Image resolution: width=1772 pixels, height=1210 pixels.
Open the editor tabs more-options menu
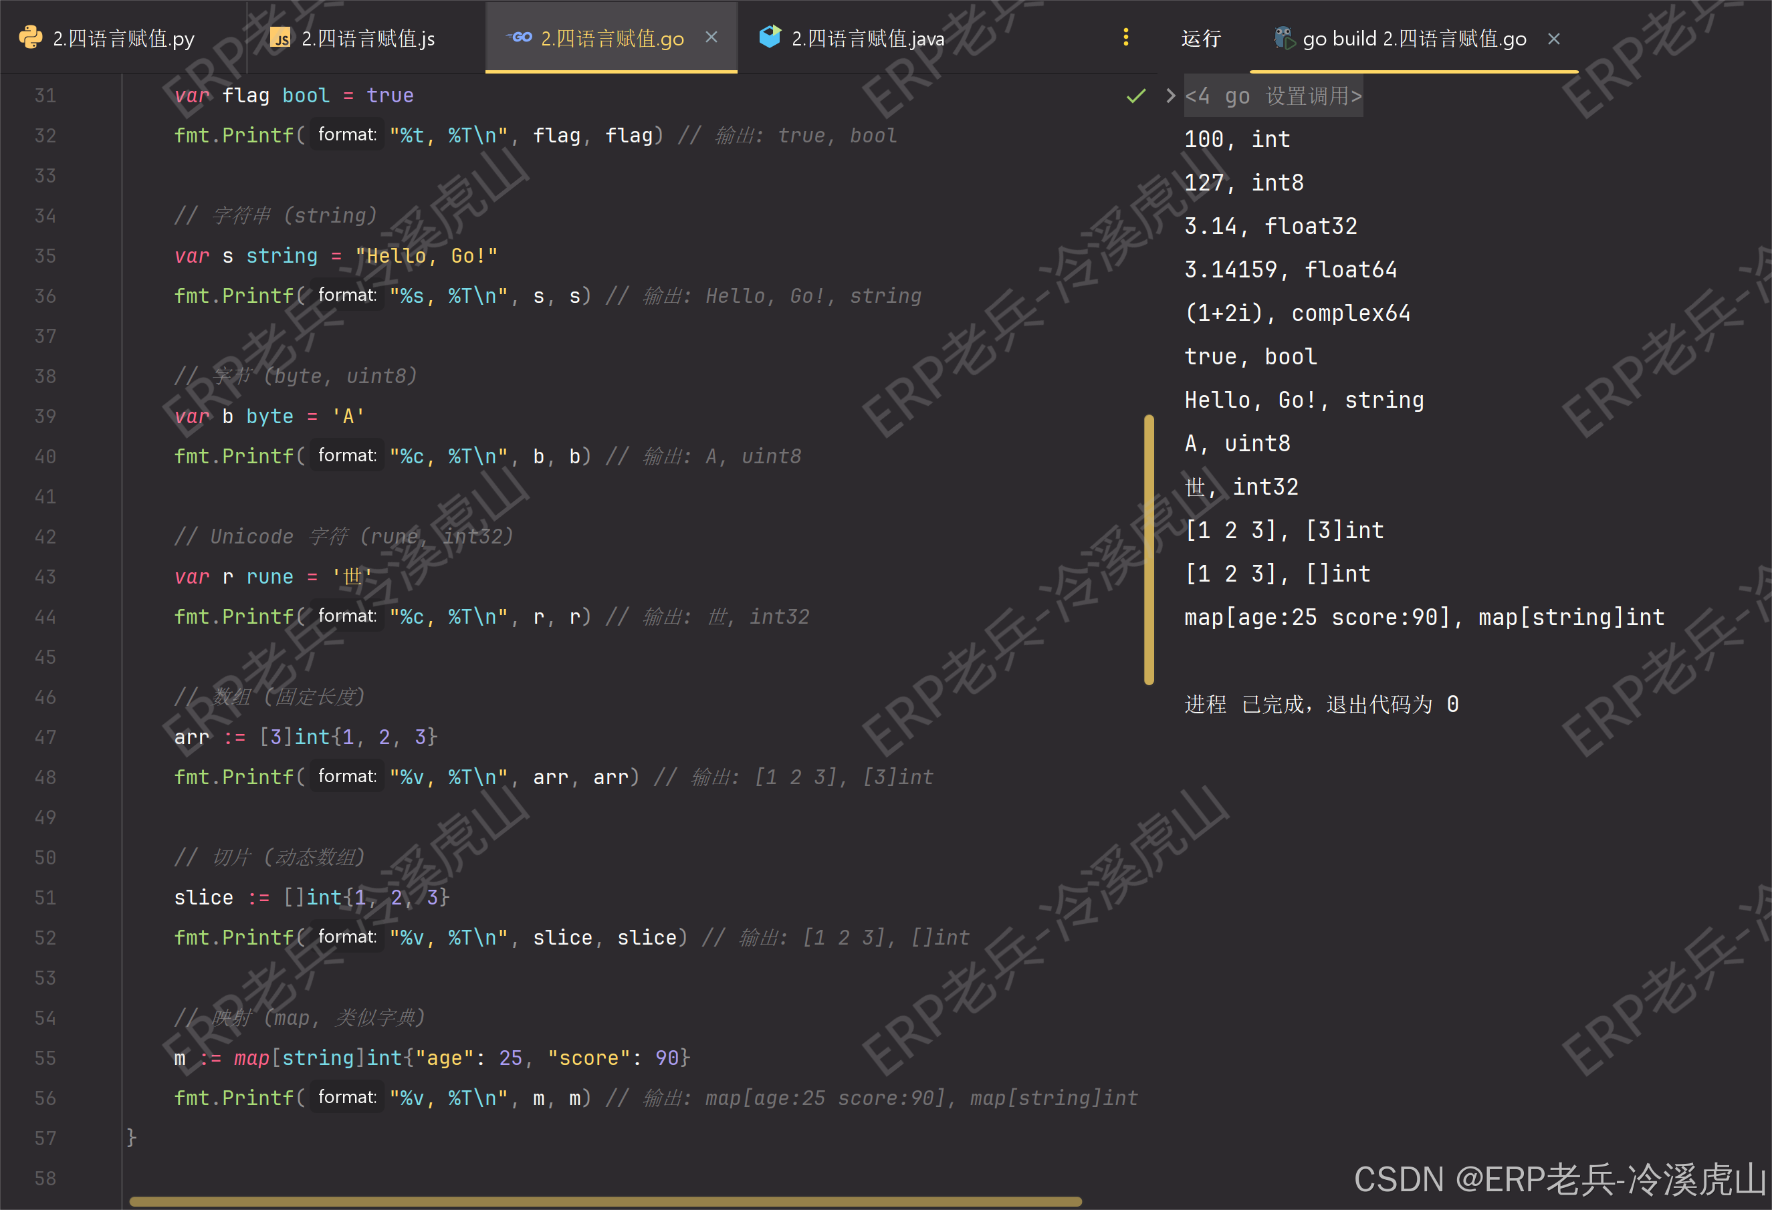(1125, 37)
